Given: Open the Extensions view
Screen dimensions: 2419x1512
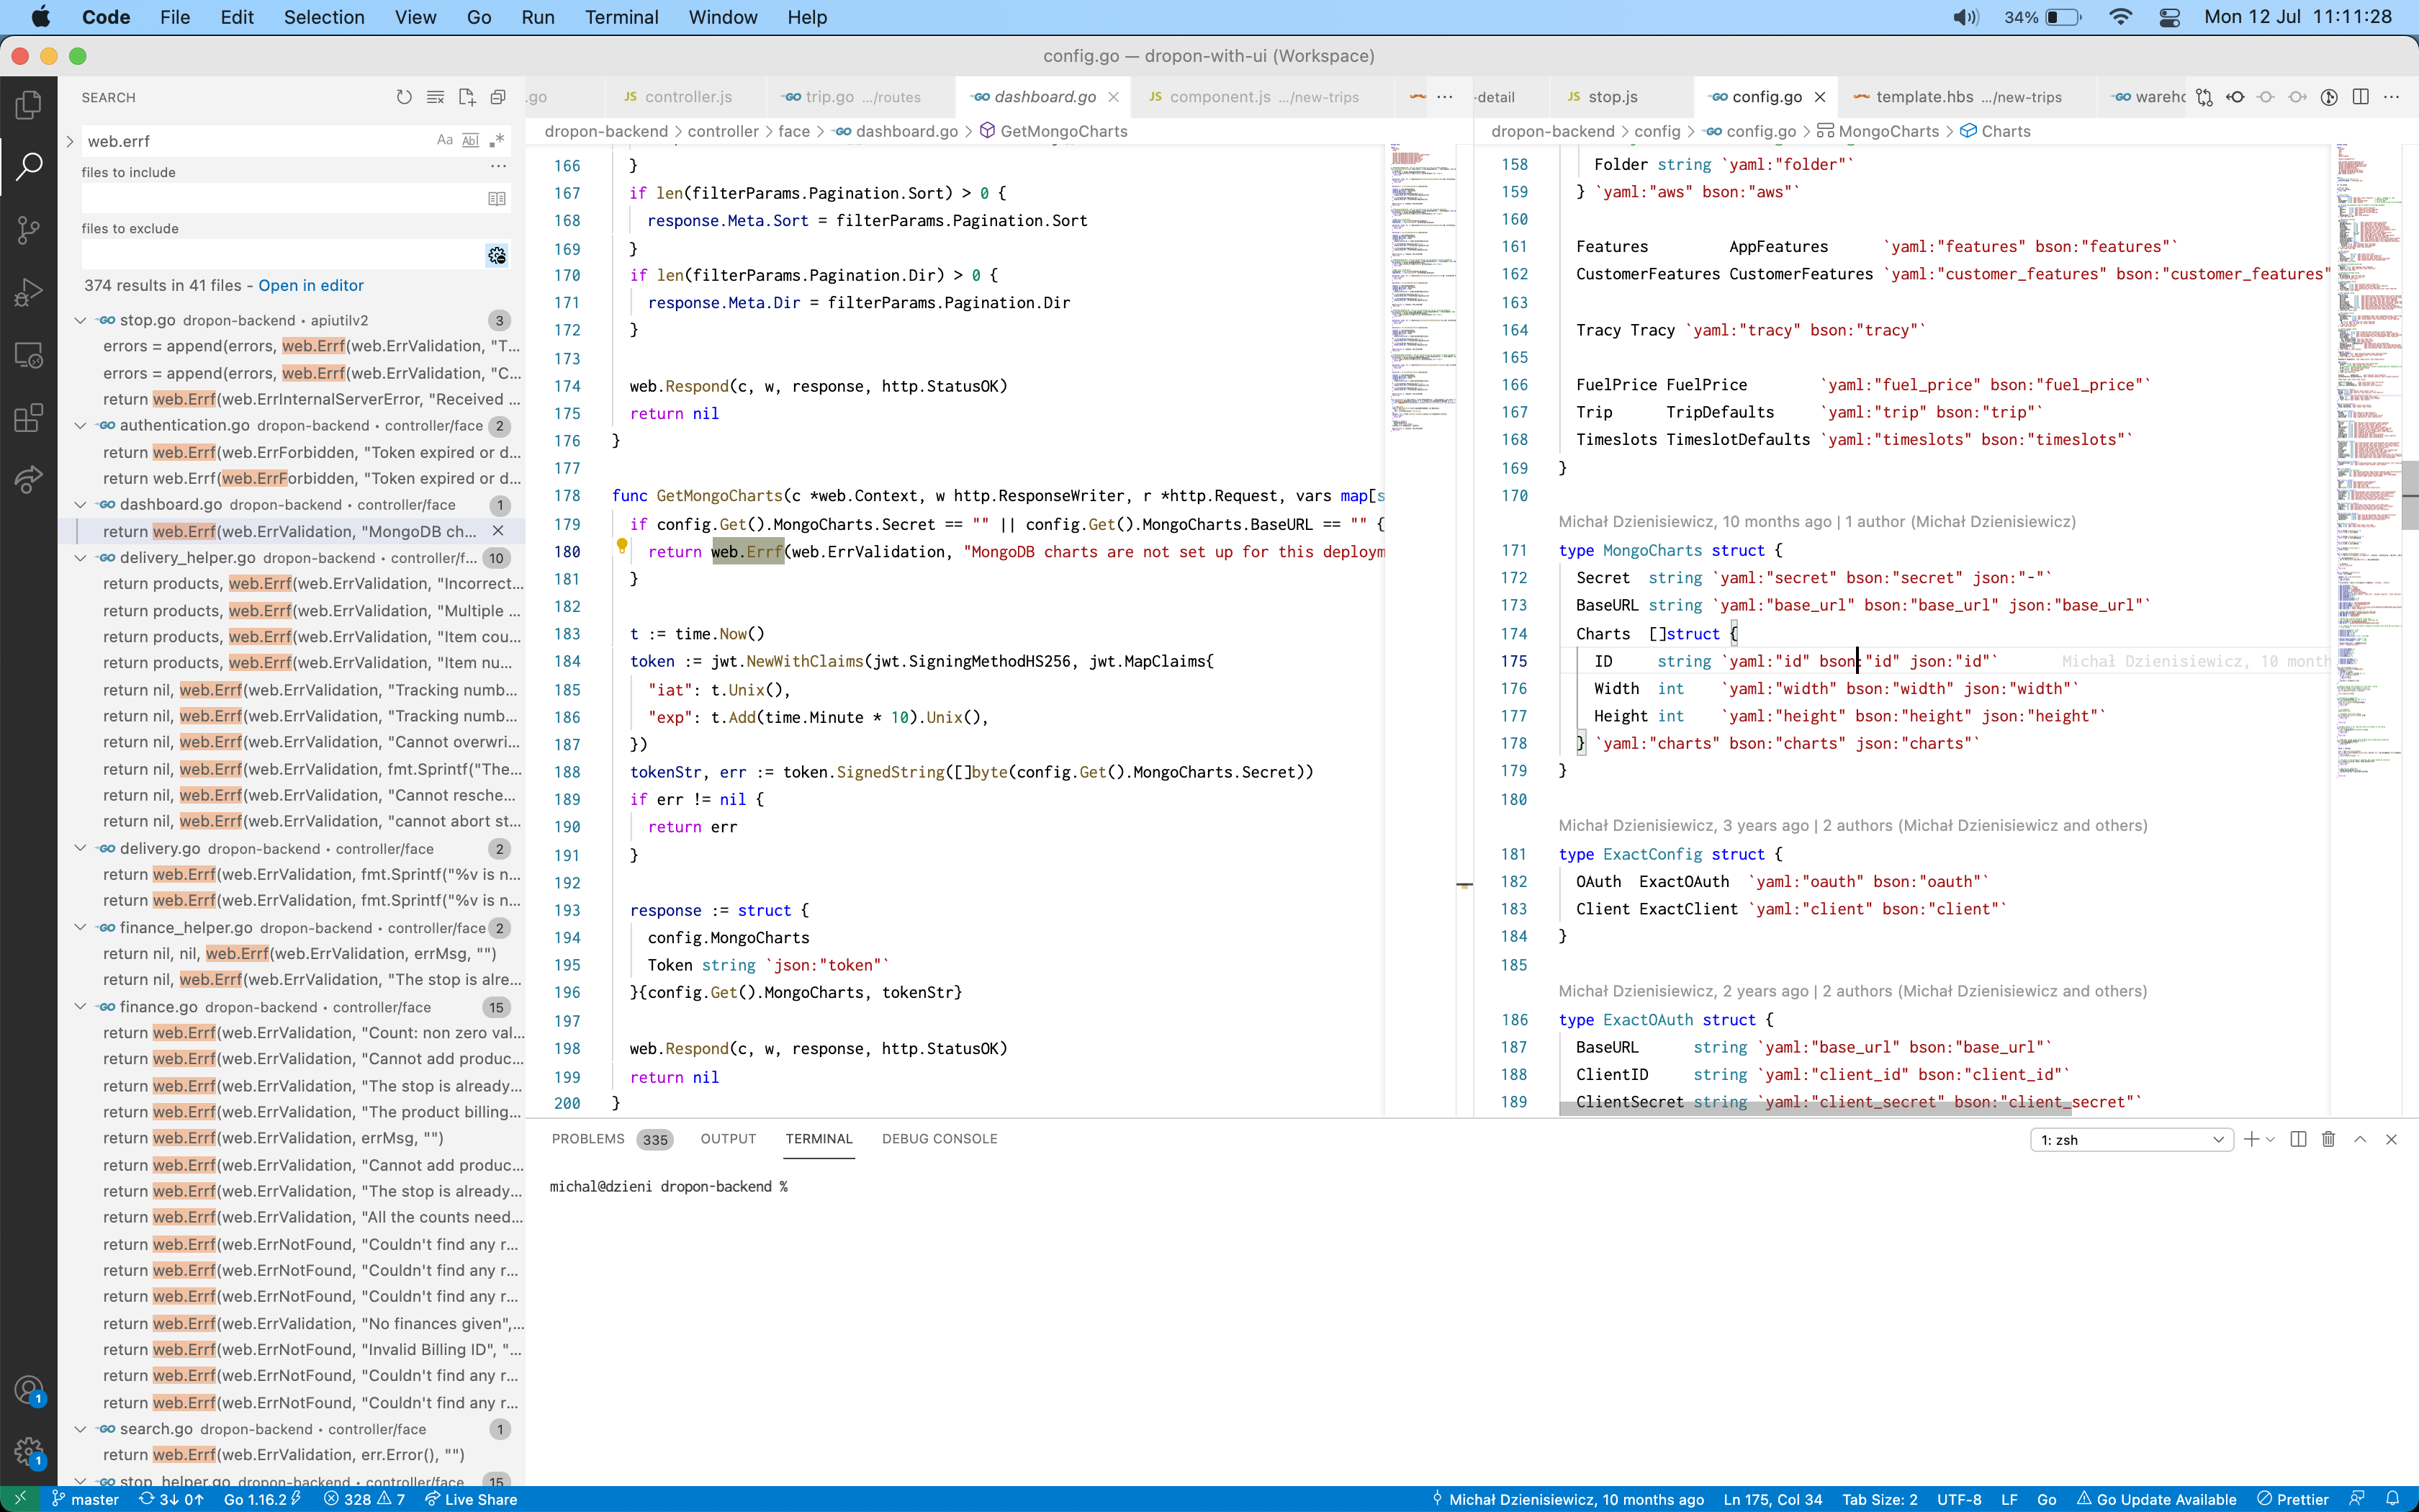Looking at the screenshot, I should click(x=29, y=417).
